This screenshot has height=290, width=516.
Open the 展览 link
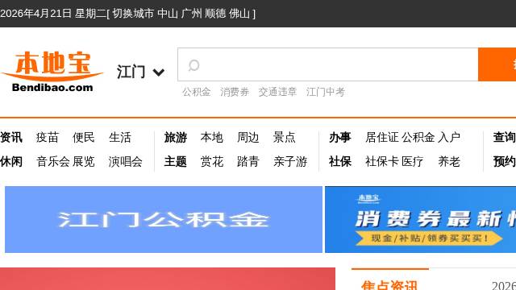pos(84,161)
